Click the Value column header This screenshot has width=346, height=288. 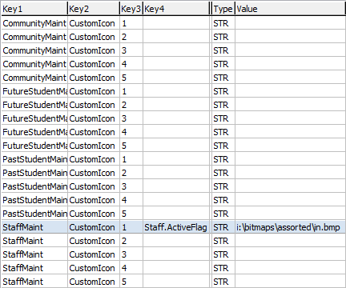pos(291,9)
